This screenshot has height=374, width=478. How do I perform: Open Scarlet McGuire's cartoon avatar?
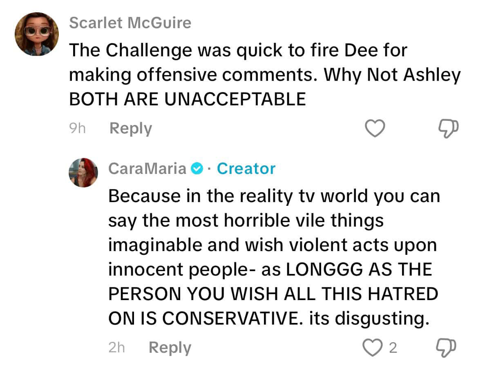tap(37, 34)
